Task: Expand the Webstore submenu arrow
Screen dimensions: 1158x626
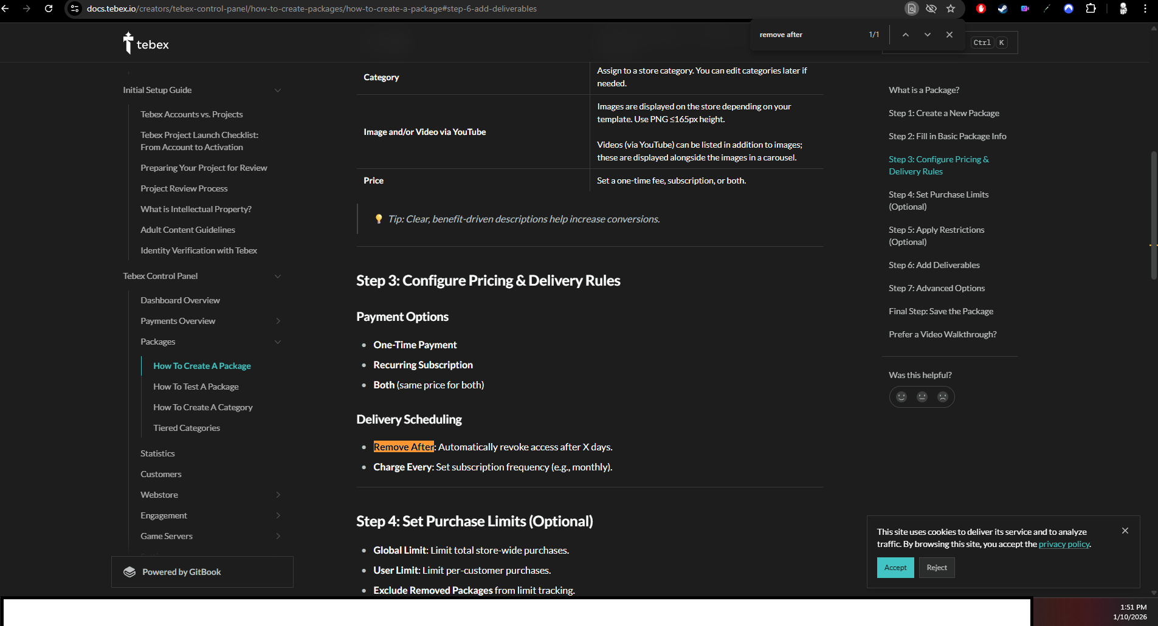Action: (278, 495)
